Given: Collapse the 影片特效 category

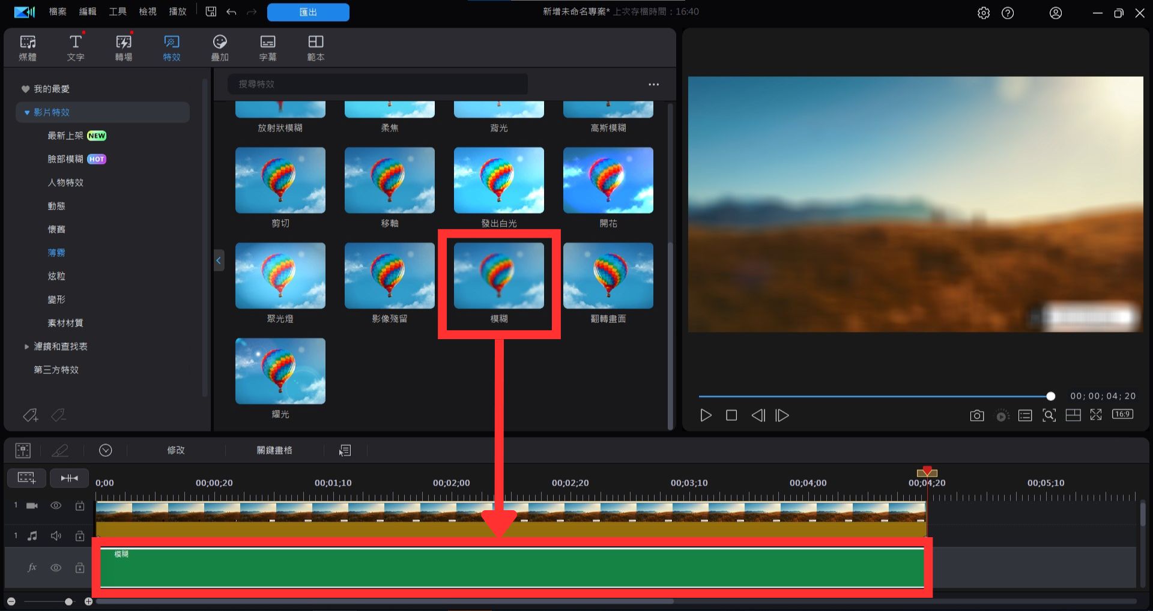Looking at the screenshot, I should click(x=27, y=112).
